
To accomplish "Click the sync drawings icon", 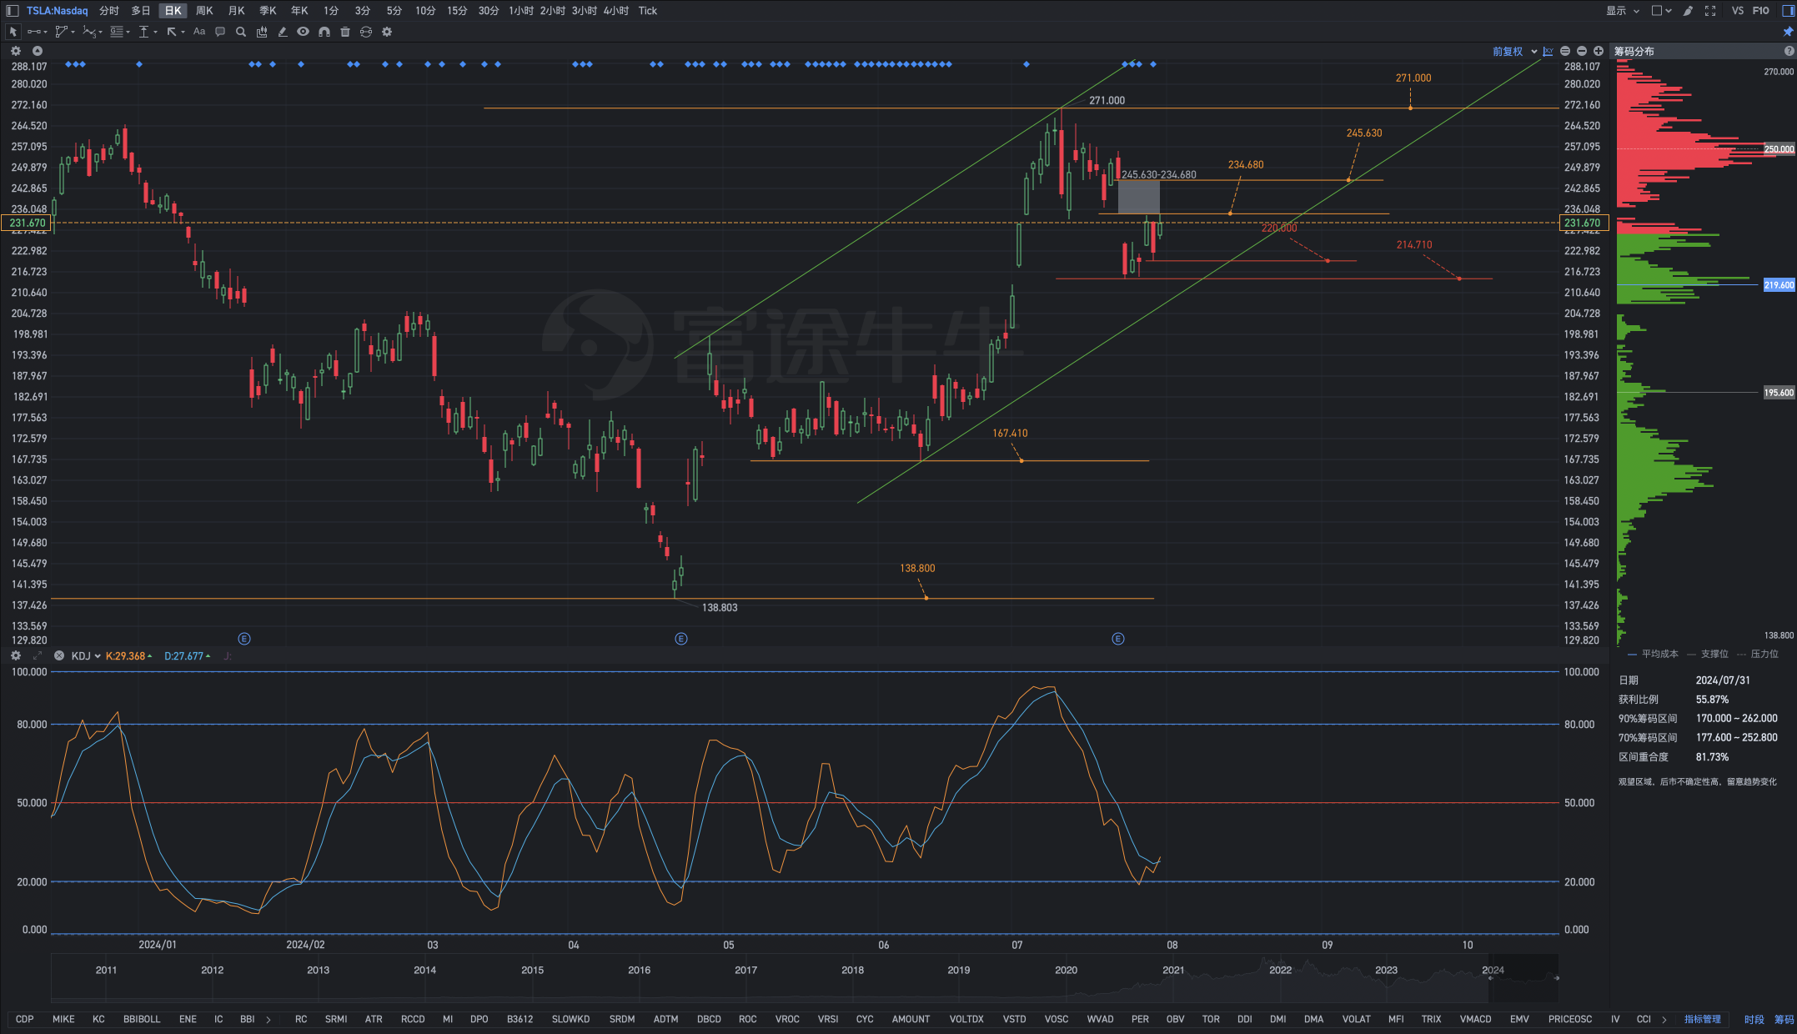I will click(366, 32).
